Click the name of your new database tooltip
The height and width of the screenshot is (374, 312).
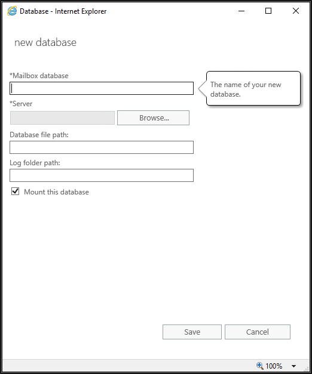(x=253, y=88)
